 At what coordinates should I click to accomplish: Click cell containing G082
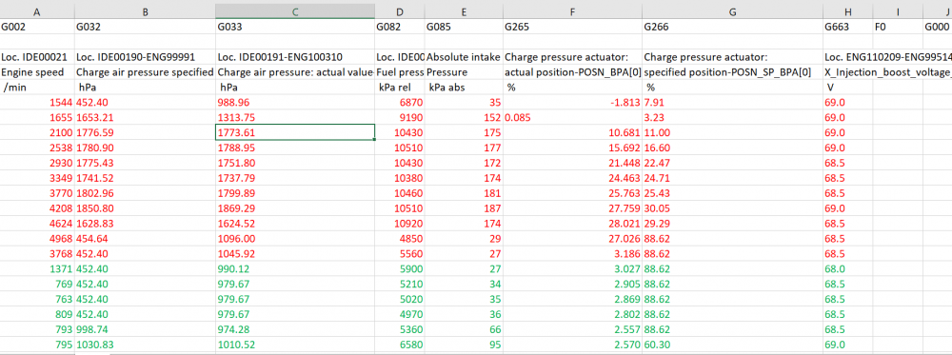coord(400,27)
